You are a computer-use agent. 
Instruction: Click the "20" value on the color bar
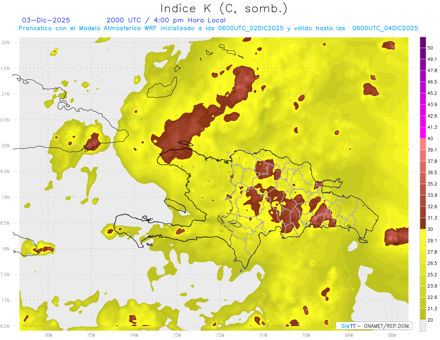(430, 320)
